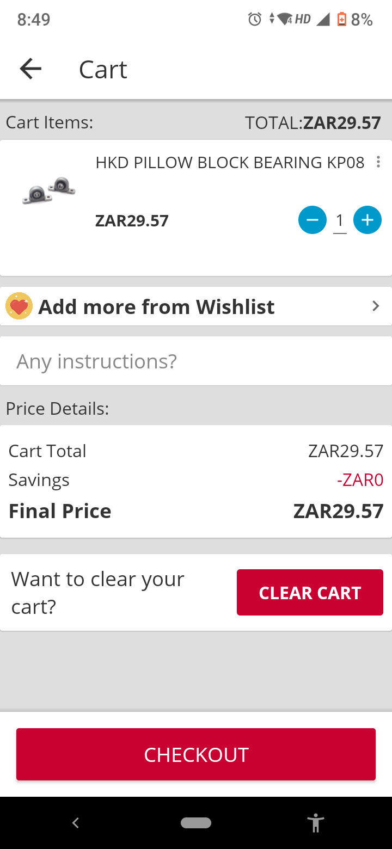Tap the wishlist heart icon

(x=19, y=306)
